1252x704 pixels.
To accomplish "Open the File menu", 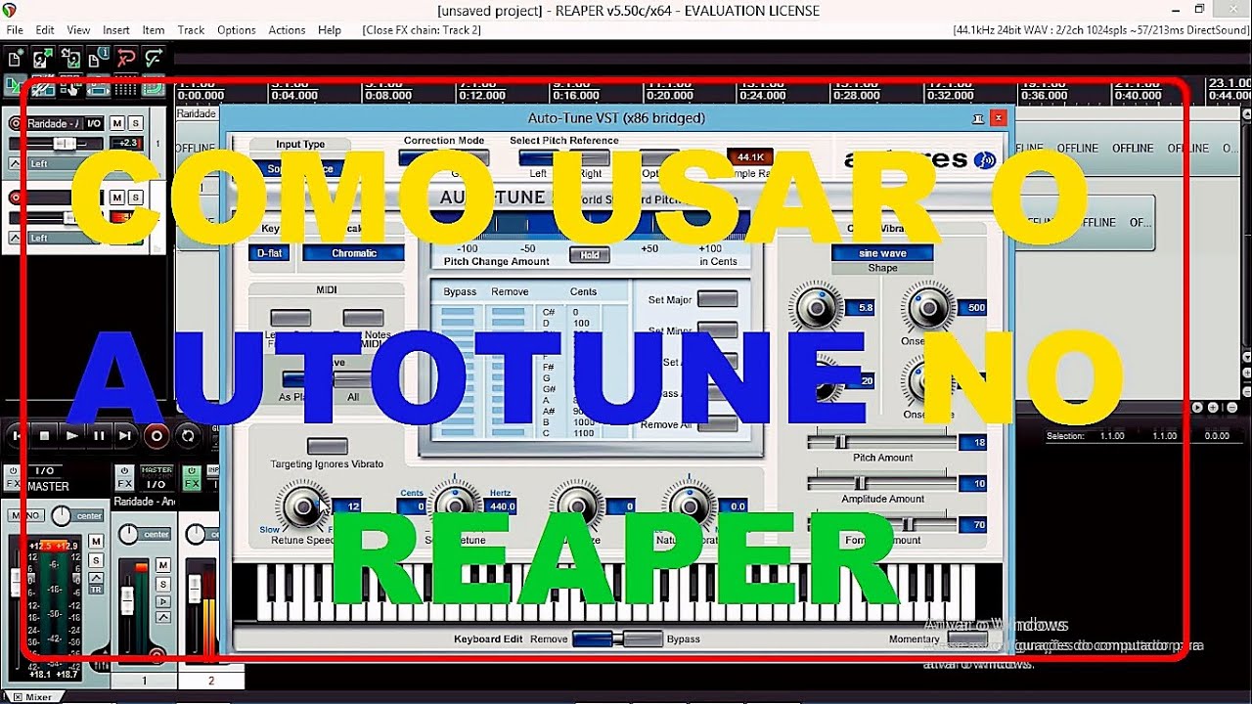I will click(15, 30).
